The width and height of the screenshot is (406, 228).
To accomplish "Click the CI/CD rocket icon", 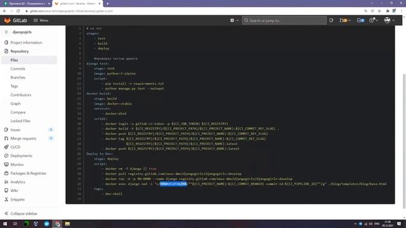I will [6, 147].
